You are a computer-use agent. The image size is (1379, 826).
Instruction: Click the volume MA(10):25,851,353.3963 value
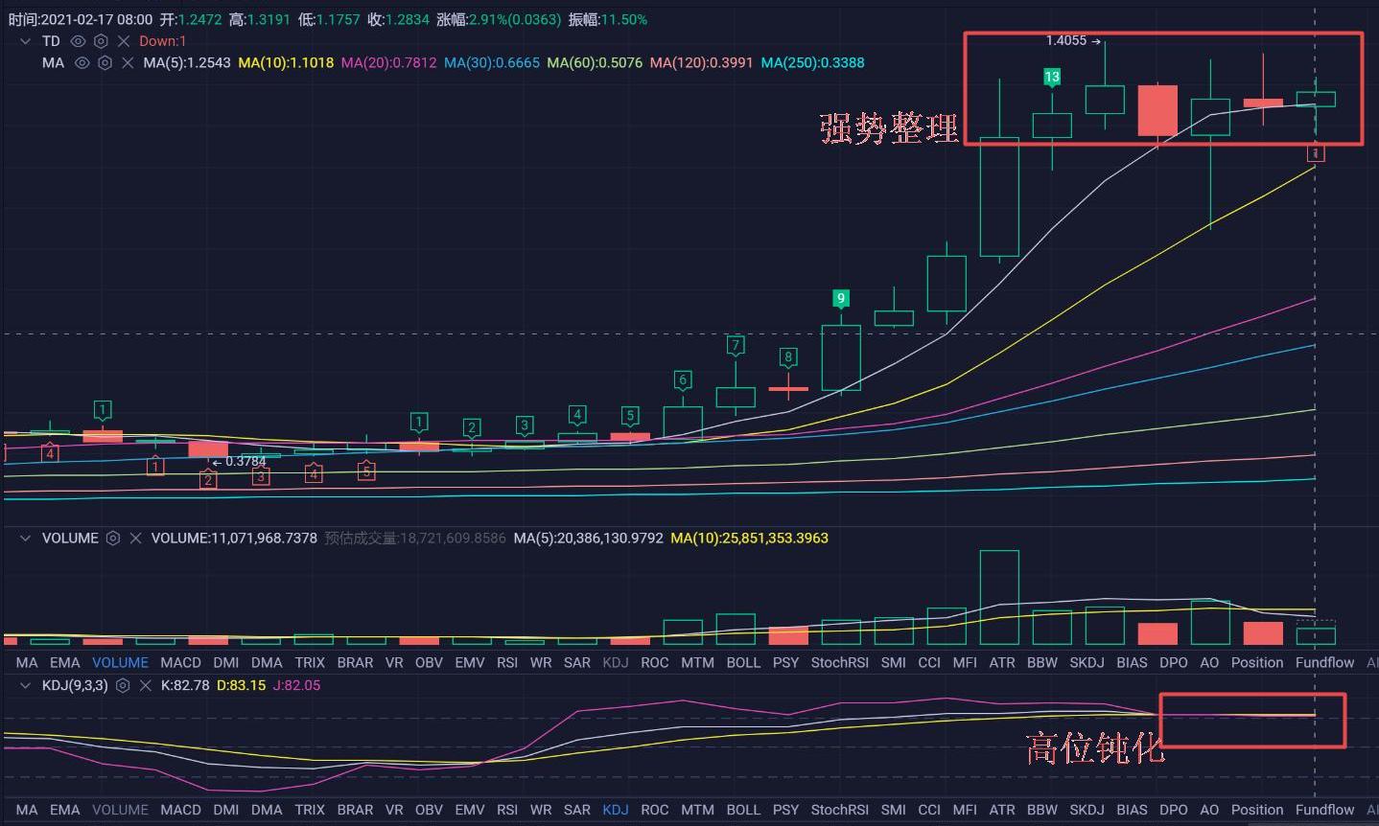pos(749,539)
